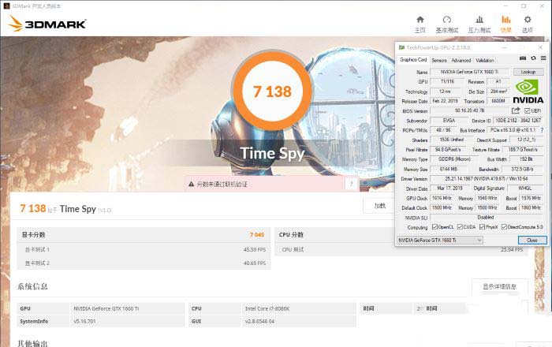Image resolution: width=552 pixels, height=347 pixels.
Task: Click the 系统信息 section heading
Action: [x=32, y=286]
